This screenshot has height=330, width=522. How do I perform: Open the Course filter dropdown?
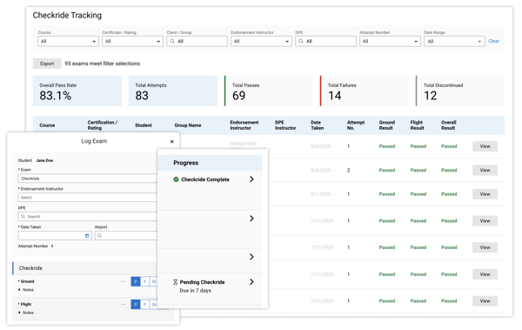tap(68, 41)
